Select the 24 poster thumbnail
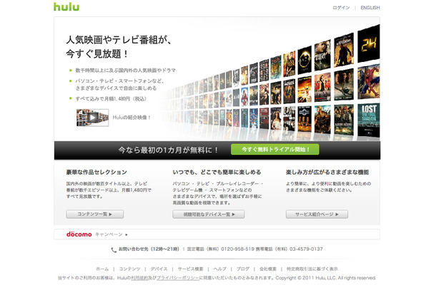 coord(369,43)
